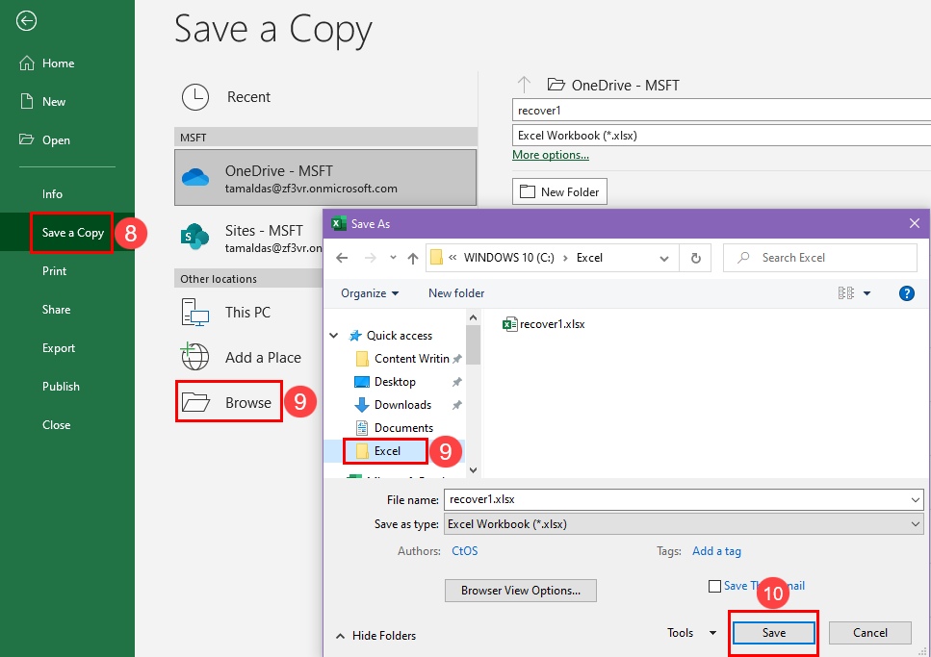Select New in the green sidebar
Image resolution: width=931 pixels, height=657 pixels.
(x=42, y=102)
